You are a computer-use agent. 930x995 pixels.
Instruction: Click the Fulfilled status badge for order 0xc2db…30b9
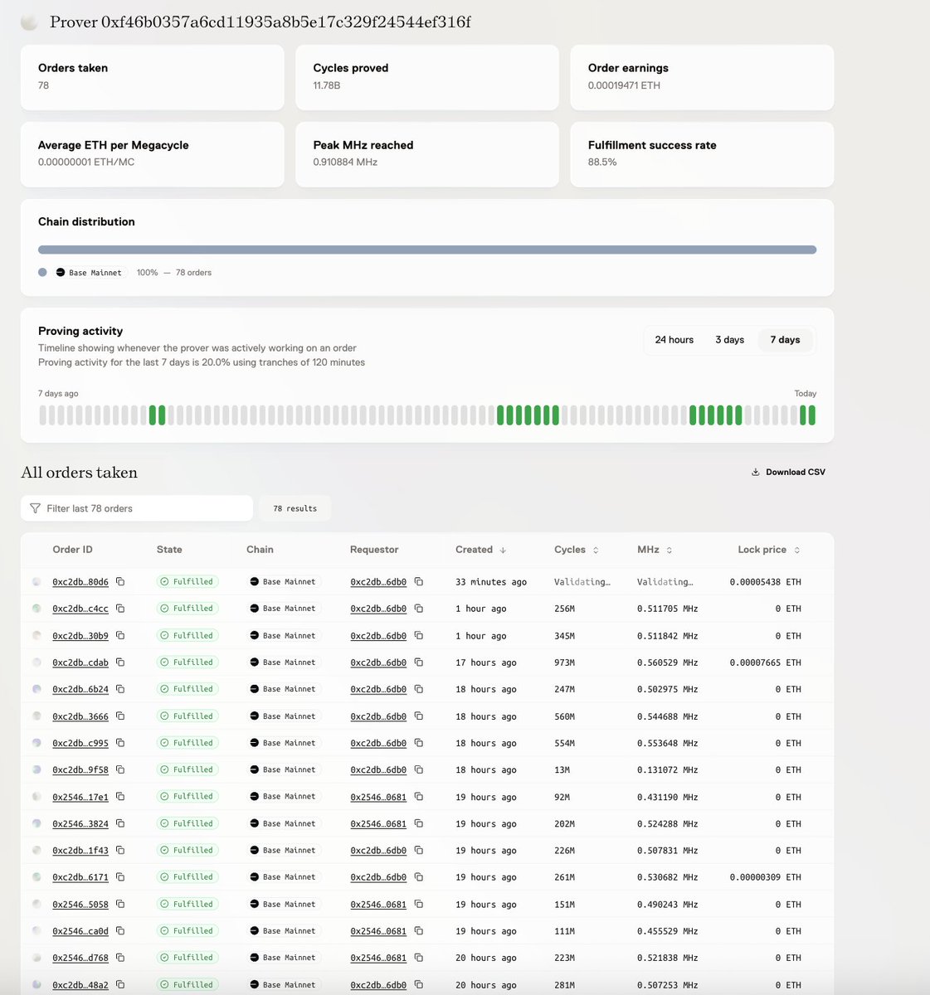click(x=187, y=636)
